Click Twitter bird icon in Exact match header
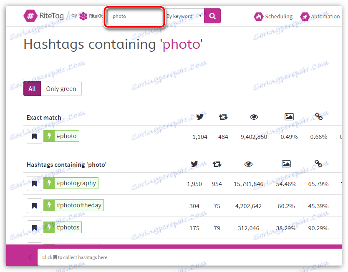The height and width of the screenshot is (272, 348). pos(200,117)
